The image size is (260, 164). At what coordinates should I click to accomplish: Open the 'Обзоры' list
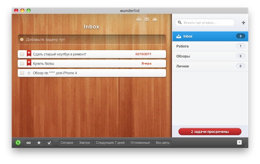[210, 56]
